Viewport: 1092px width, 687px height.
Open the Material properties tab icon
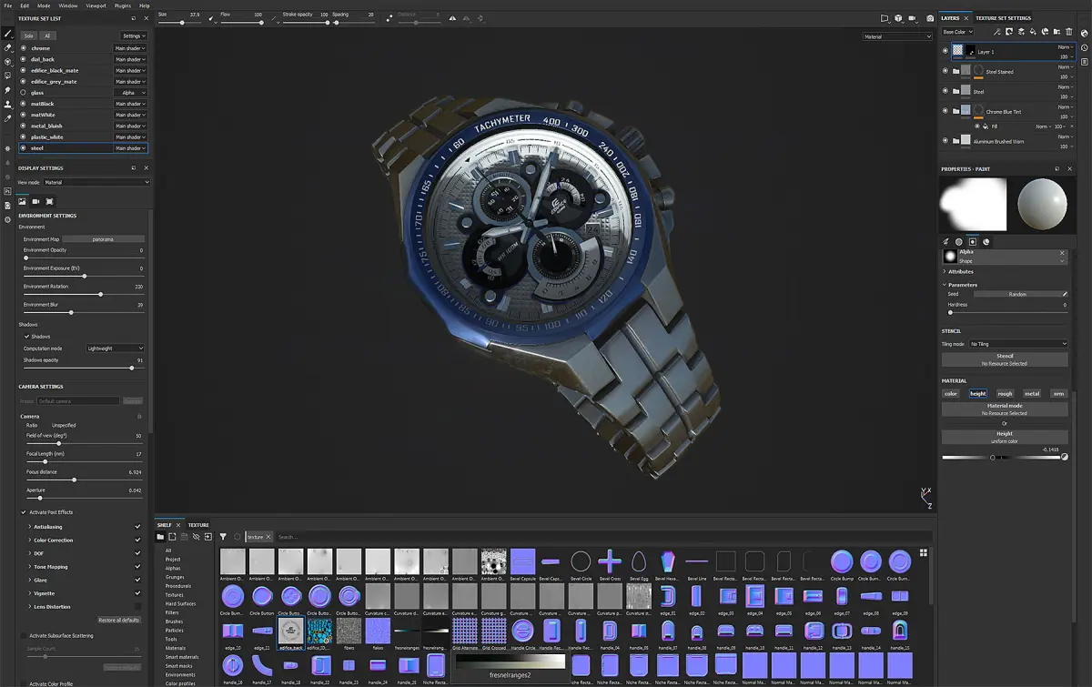coord(986,242)
